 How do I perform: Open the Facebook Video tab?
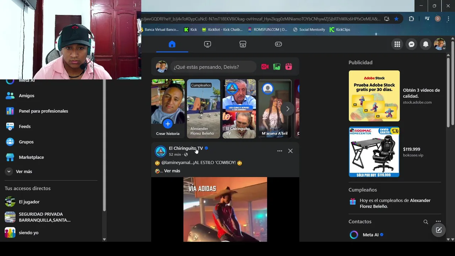click(208, 44)
